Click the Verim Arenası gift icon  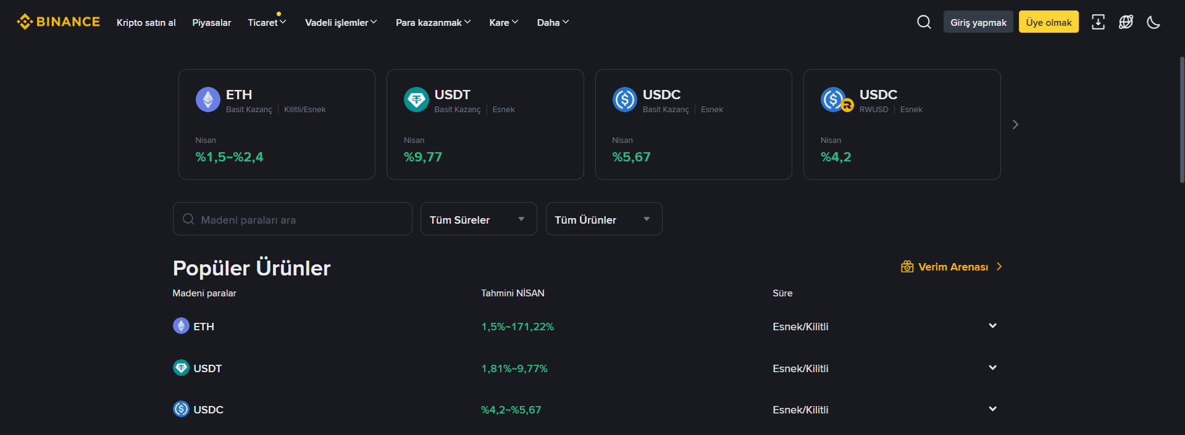coord(907,267)
